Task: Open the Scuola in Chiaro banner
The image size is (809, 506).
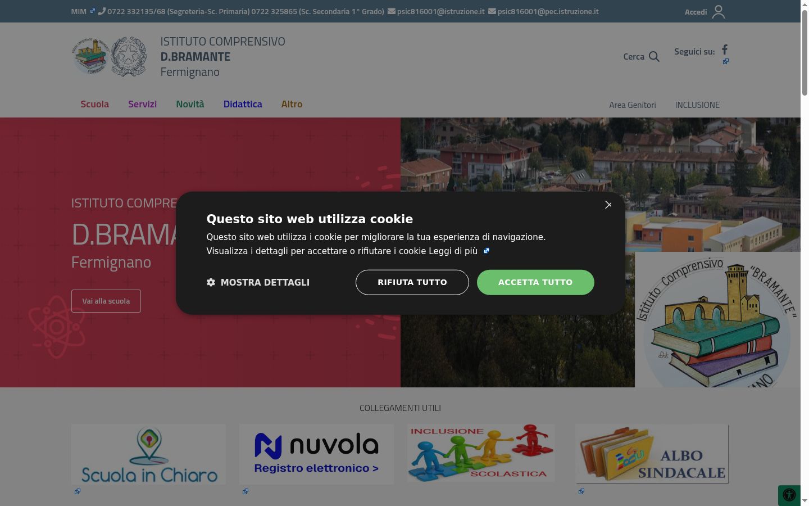Action: 148,454
